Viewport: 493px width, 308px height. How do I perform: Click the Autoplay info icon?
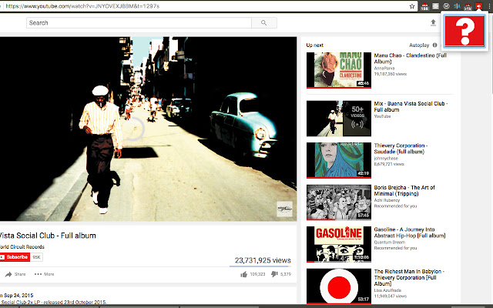click(434, 45)
